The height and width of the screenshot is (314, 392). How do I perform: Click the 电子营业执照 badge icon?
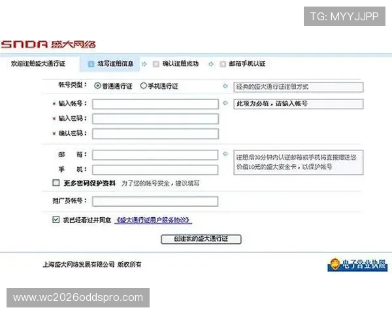click(x=357, y=265)
